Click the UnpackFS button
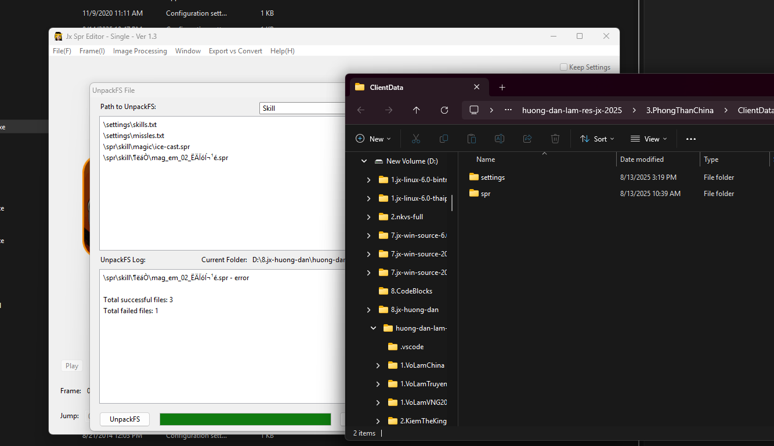 coord(125,419)
